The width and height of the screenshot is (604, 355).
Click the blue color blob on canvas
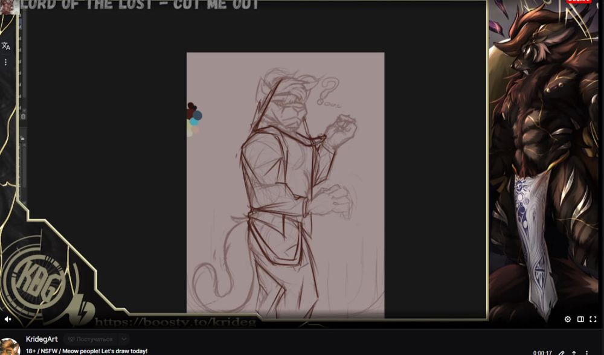(198, 115)
